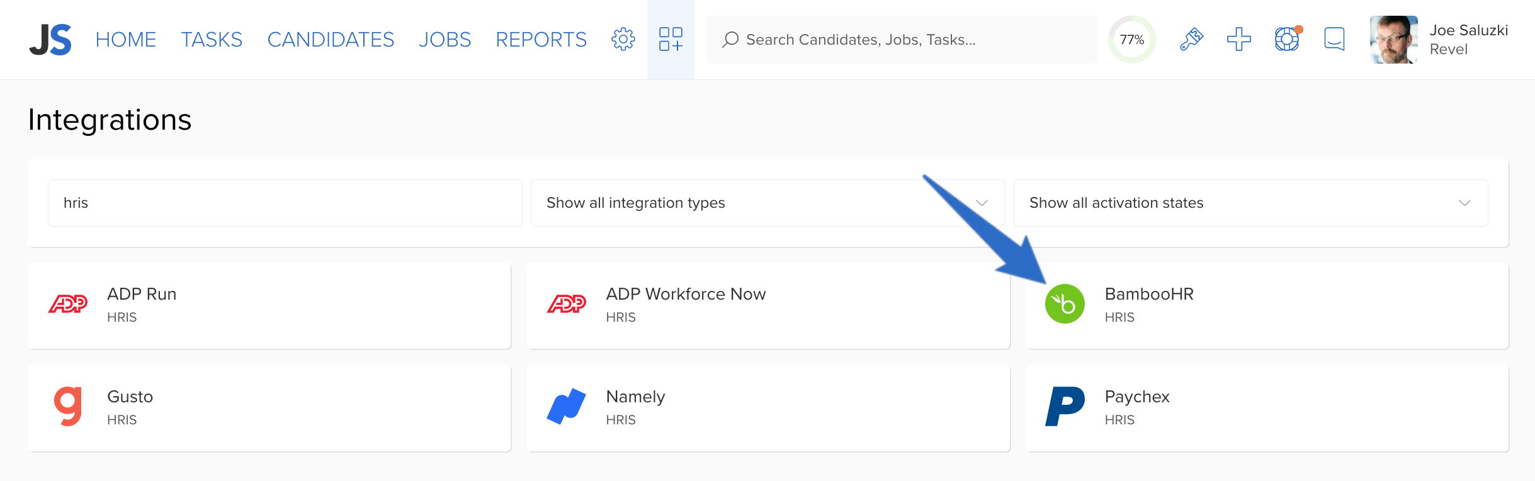This screenshot has height=481, width=1535.
Task: Select the Gusto integration title
Action: click(x=130, y=397)
